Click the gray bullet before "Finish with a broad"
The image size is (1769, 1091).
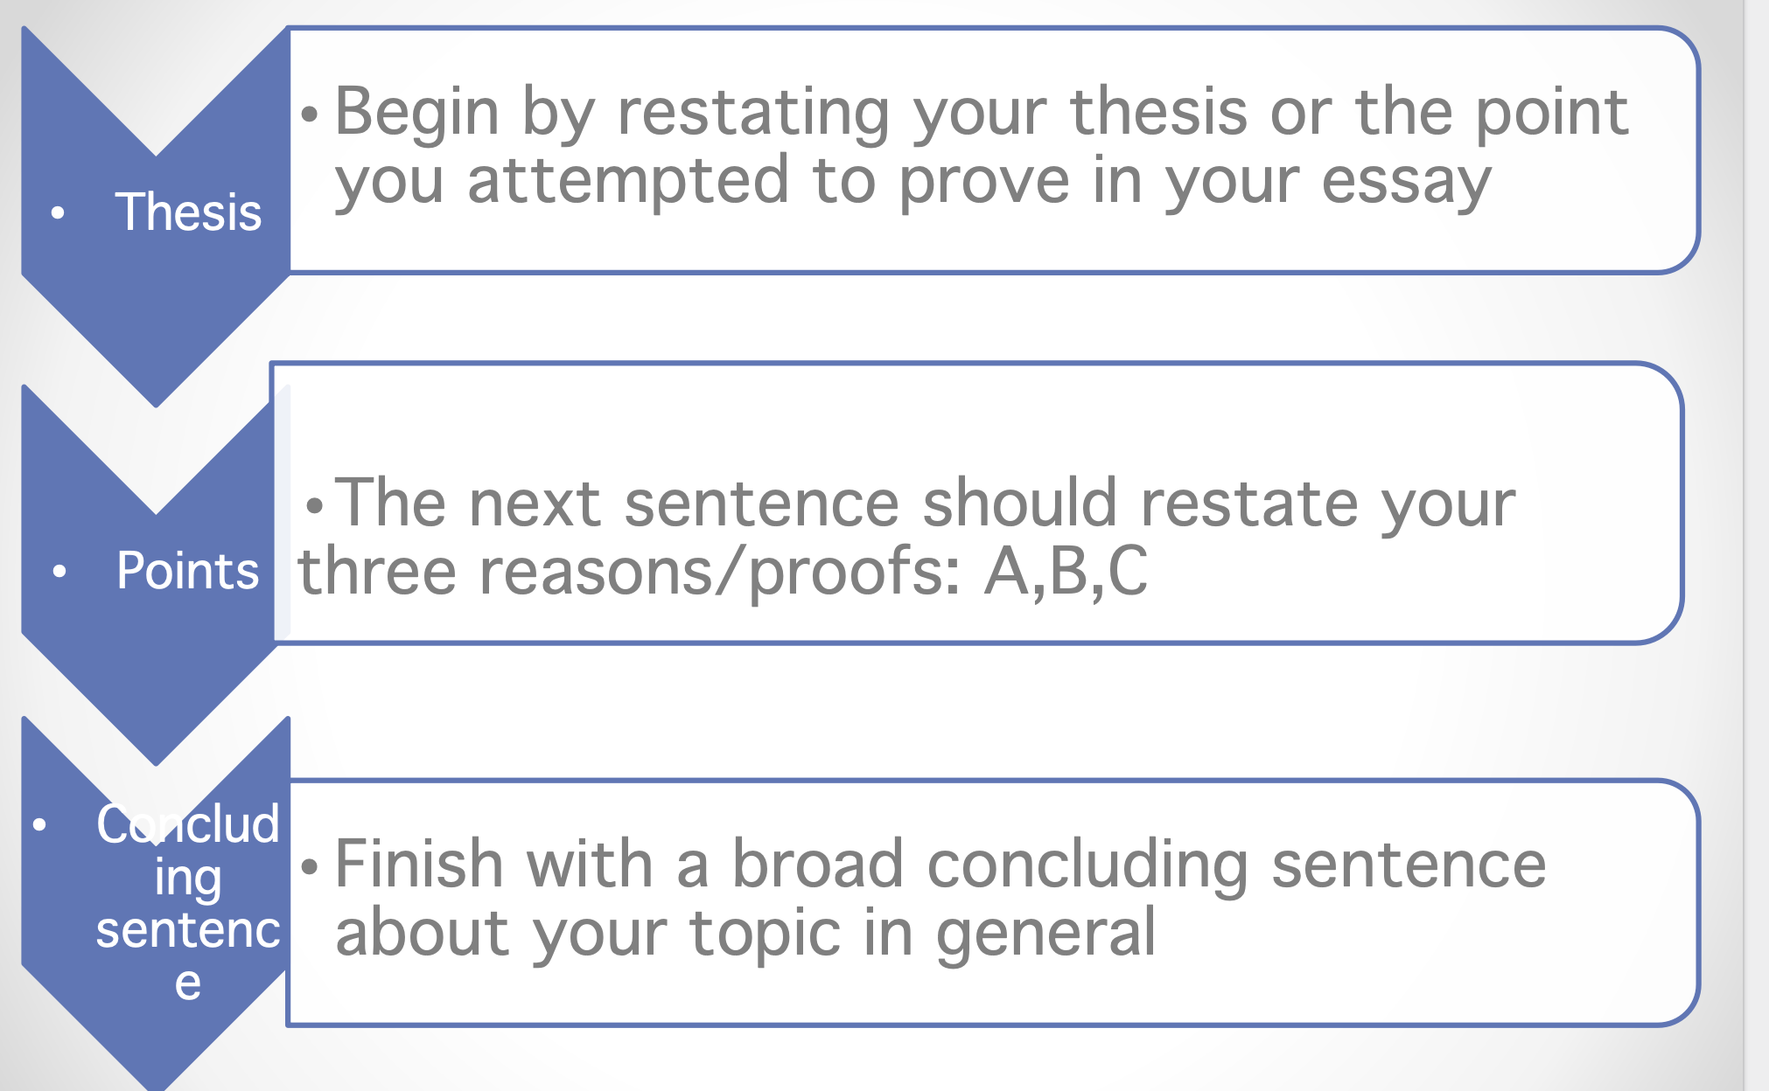310,866
